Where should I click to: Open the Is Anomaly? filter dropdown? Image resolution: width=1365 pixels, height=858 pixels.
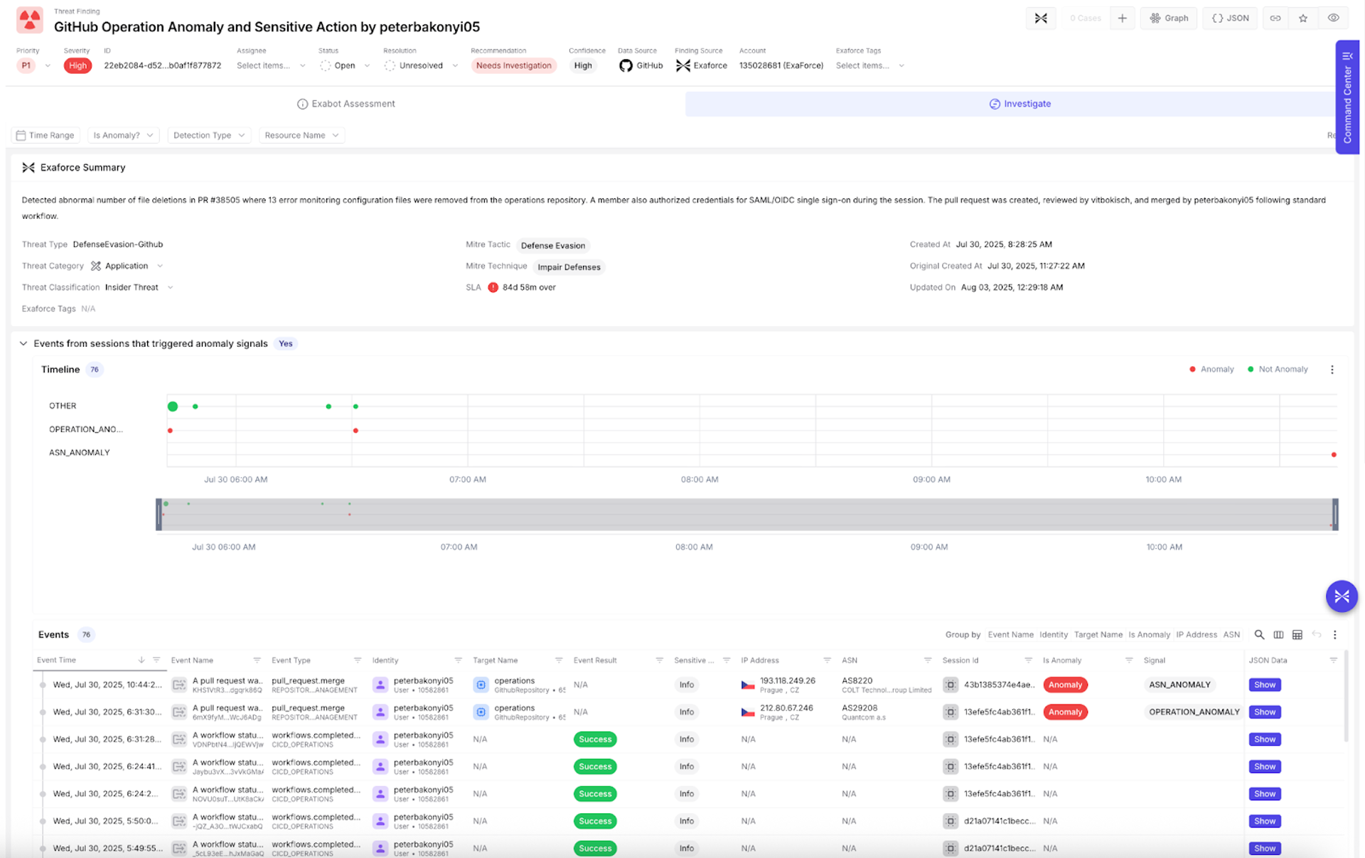pyautogui.click(x=123, y=135)
